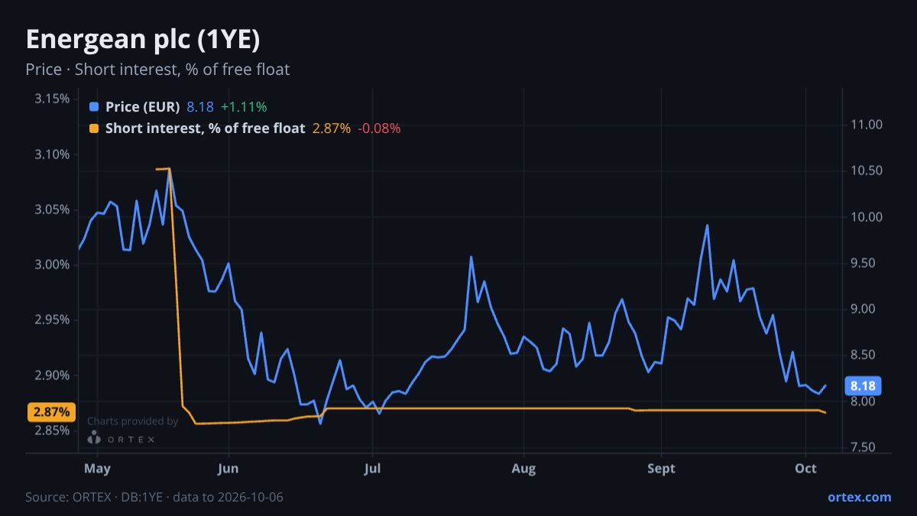Click the Sept x-axis label
This screenshot has width=917, height=516.
tap(661, 469)
